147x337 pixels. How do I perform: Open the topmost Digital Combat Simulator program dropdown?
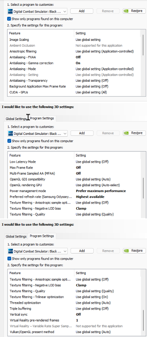(37, 11)
